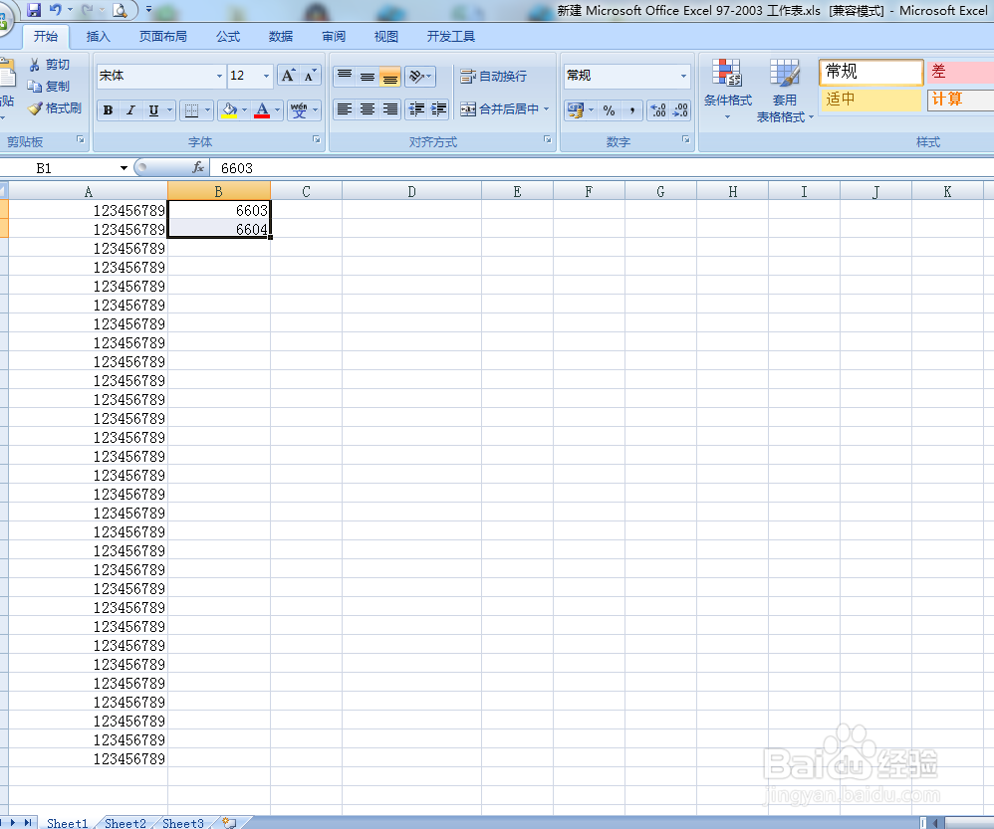Click the formula bar showing 6603
Image resolution: width=994 pixels, height=829 pixels.
coord(603,168)
